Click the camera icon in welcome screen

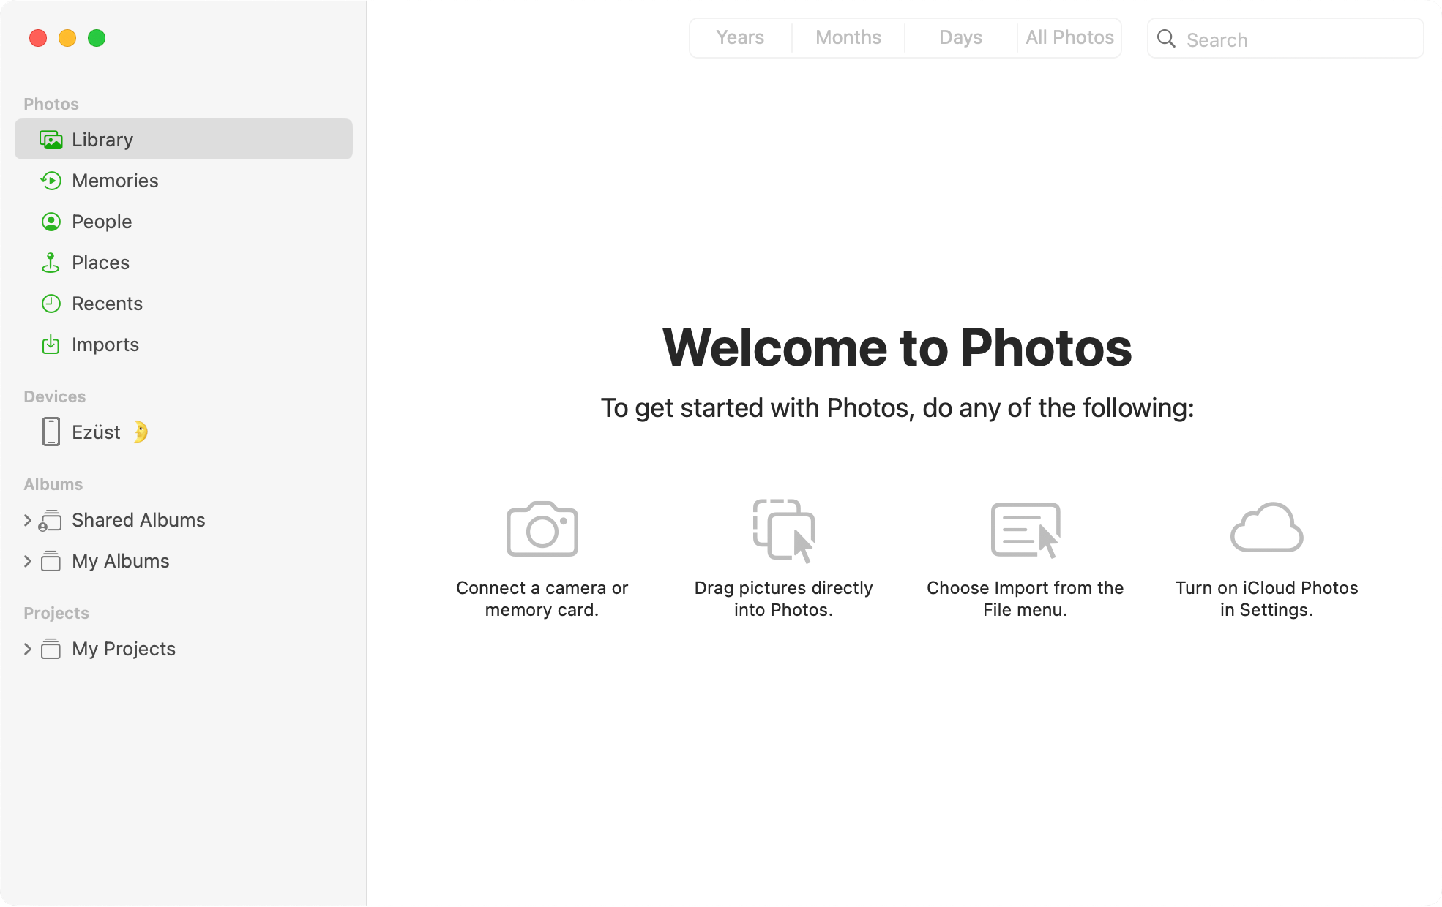tap(542, 529)
